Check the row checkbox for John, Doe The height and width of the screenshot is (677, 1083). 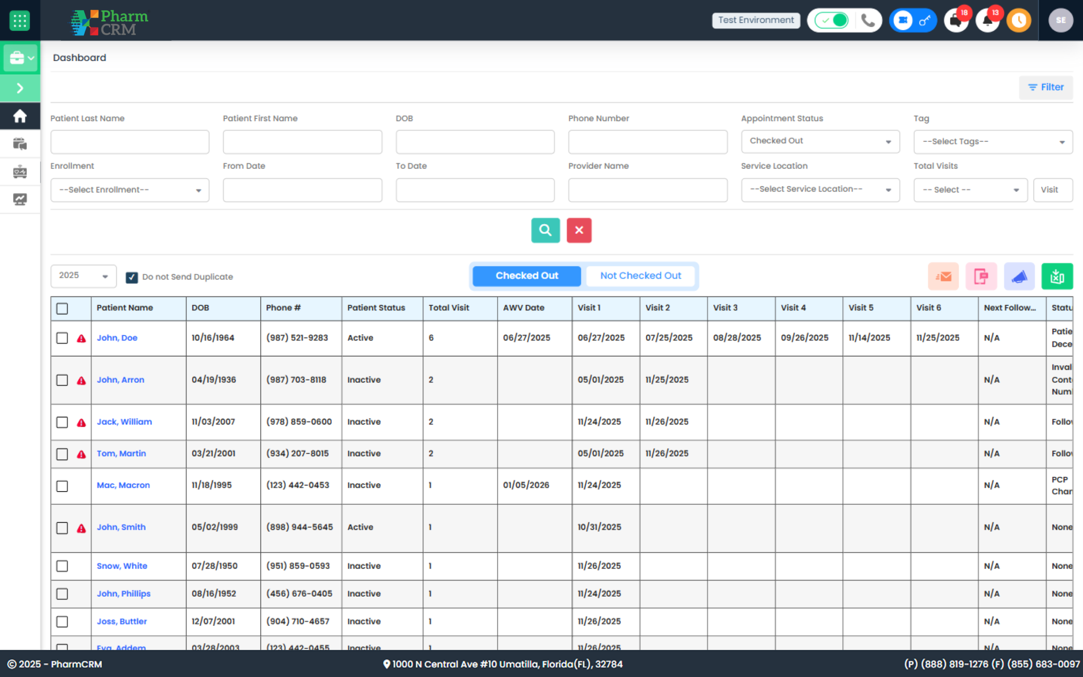click(x=62, y=338)
